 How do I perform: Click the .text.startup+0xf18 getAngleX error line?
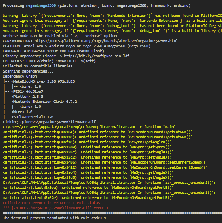tap(87, 142)
